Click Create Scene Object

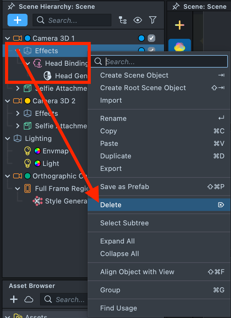coord(134,75)
